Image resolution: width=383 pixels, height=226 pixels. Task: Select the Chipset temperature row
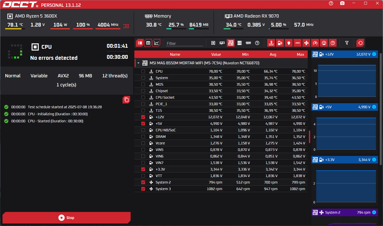click(221, 91)
